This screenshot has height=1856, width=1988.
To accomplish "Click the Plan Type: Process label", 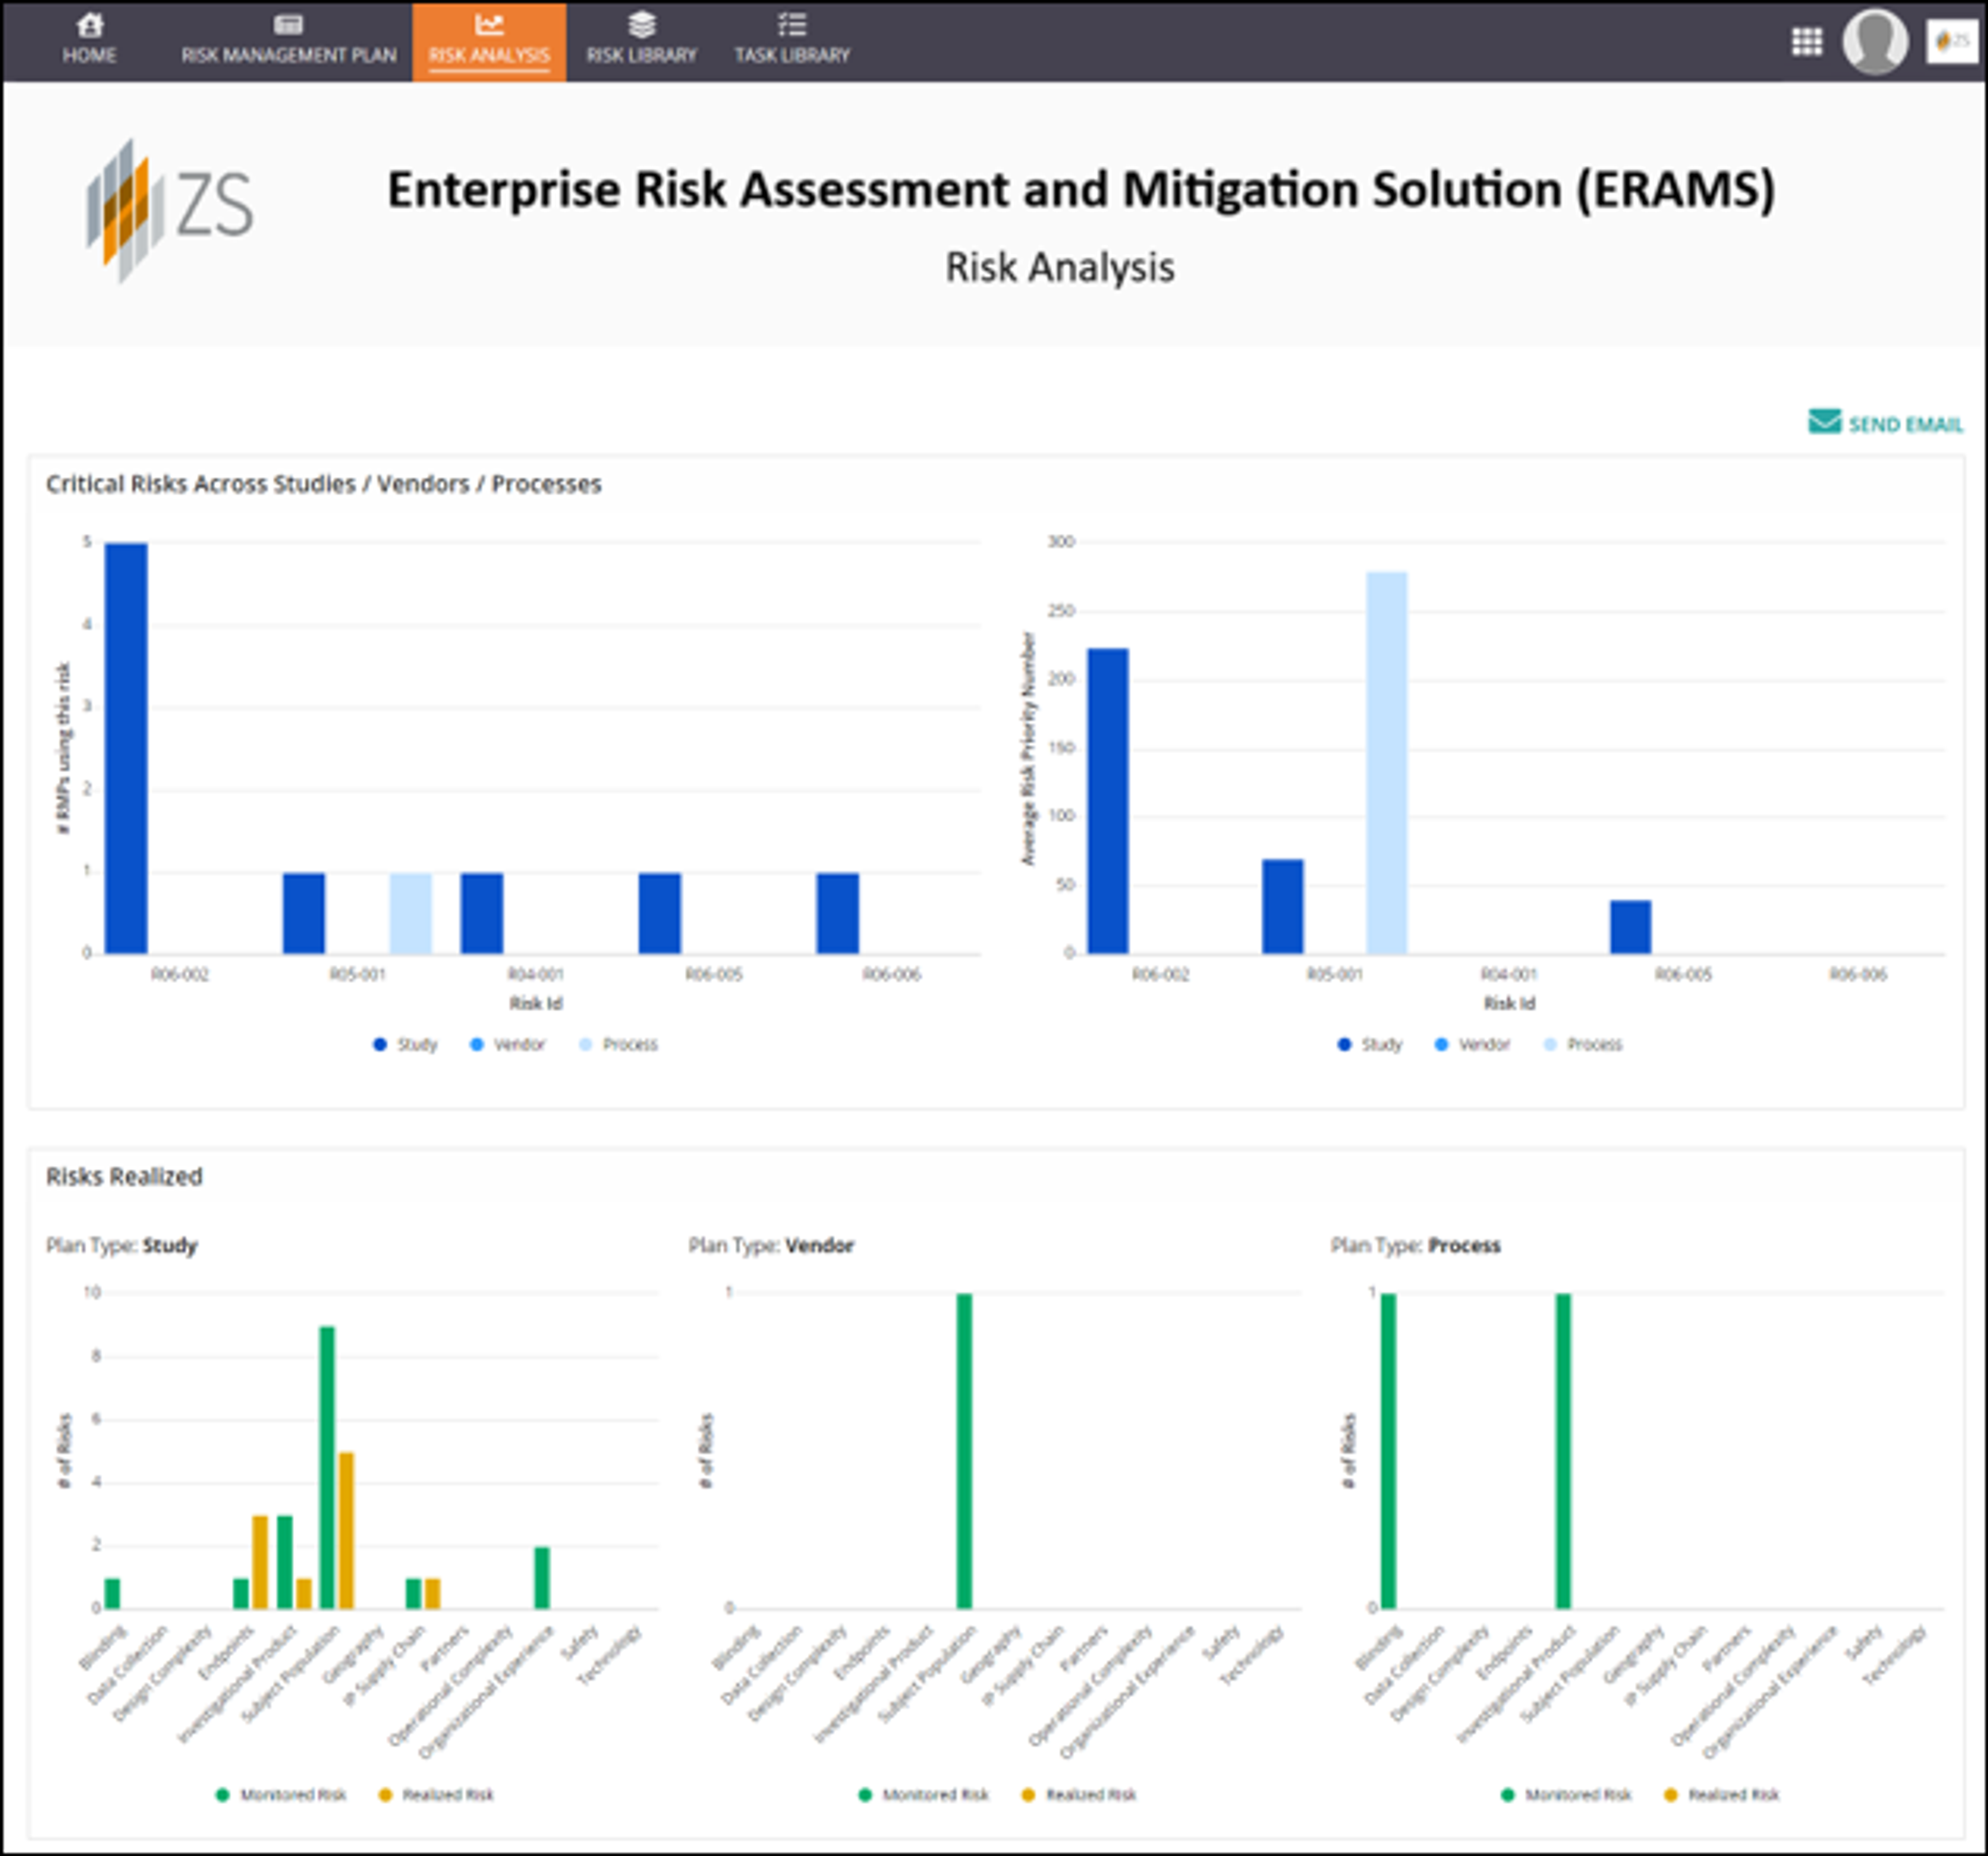I will pyautogui.click(x=1415, y=1246).
